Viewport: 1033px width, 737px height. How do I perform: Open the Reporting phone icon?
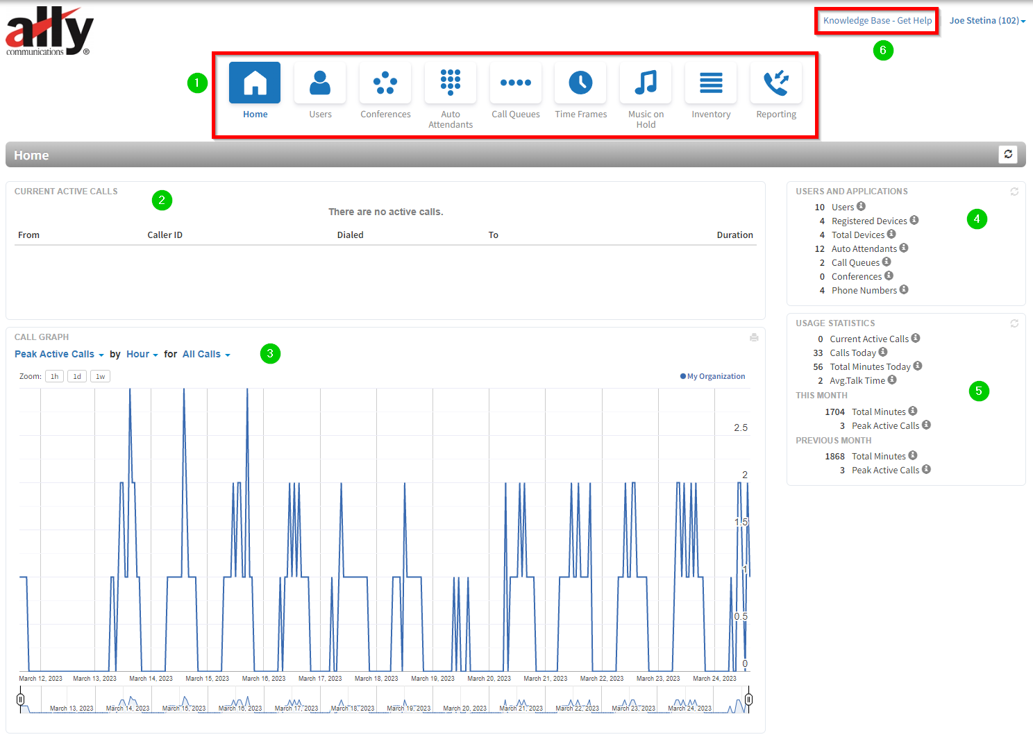point(776,83)
